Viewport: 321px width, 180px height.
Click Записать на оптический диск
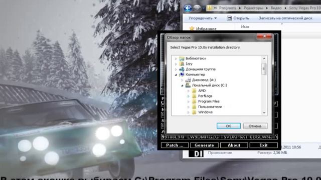pyautogui.click(x=285, y=18)
